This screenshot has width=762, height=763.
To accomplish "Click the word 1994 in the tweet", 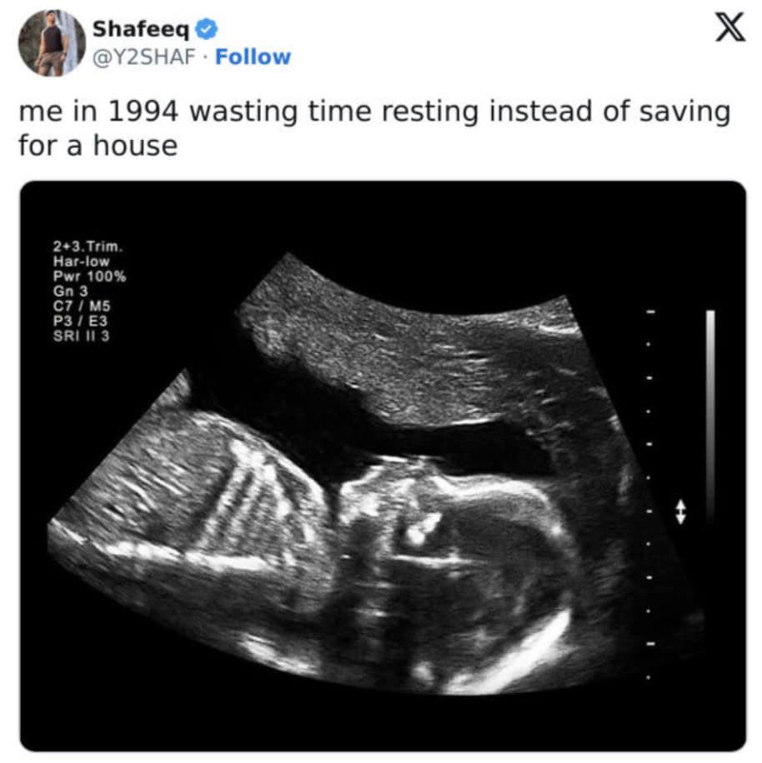I will tap(143, 112).
